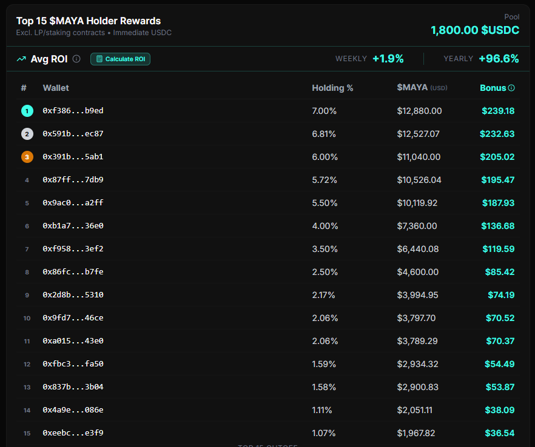The width and height of the screenshot is (535, 447).
Task: Click the $10,526.04 MAYA value
Action: tap(419, 180)
